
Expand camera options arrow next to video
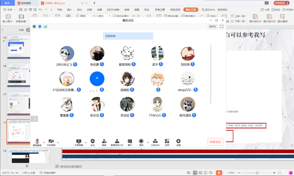pos(58,143)
